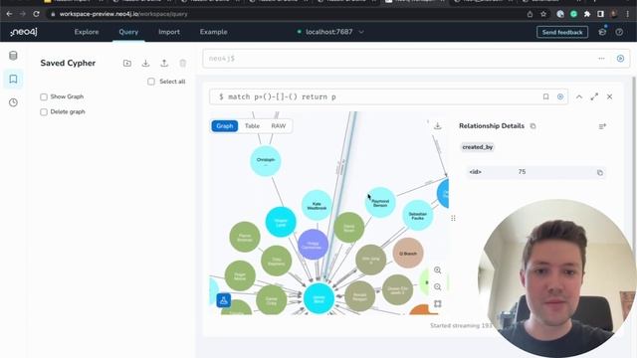Open the notifications icon in header
The width and height of the screenshot is (637, 358).
(602, 32)
